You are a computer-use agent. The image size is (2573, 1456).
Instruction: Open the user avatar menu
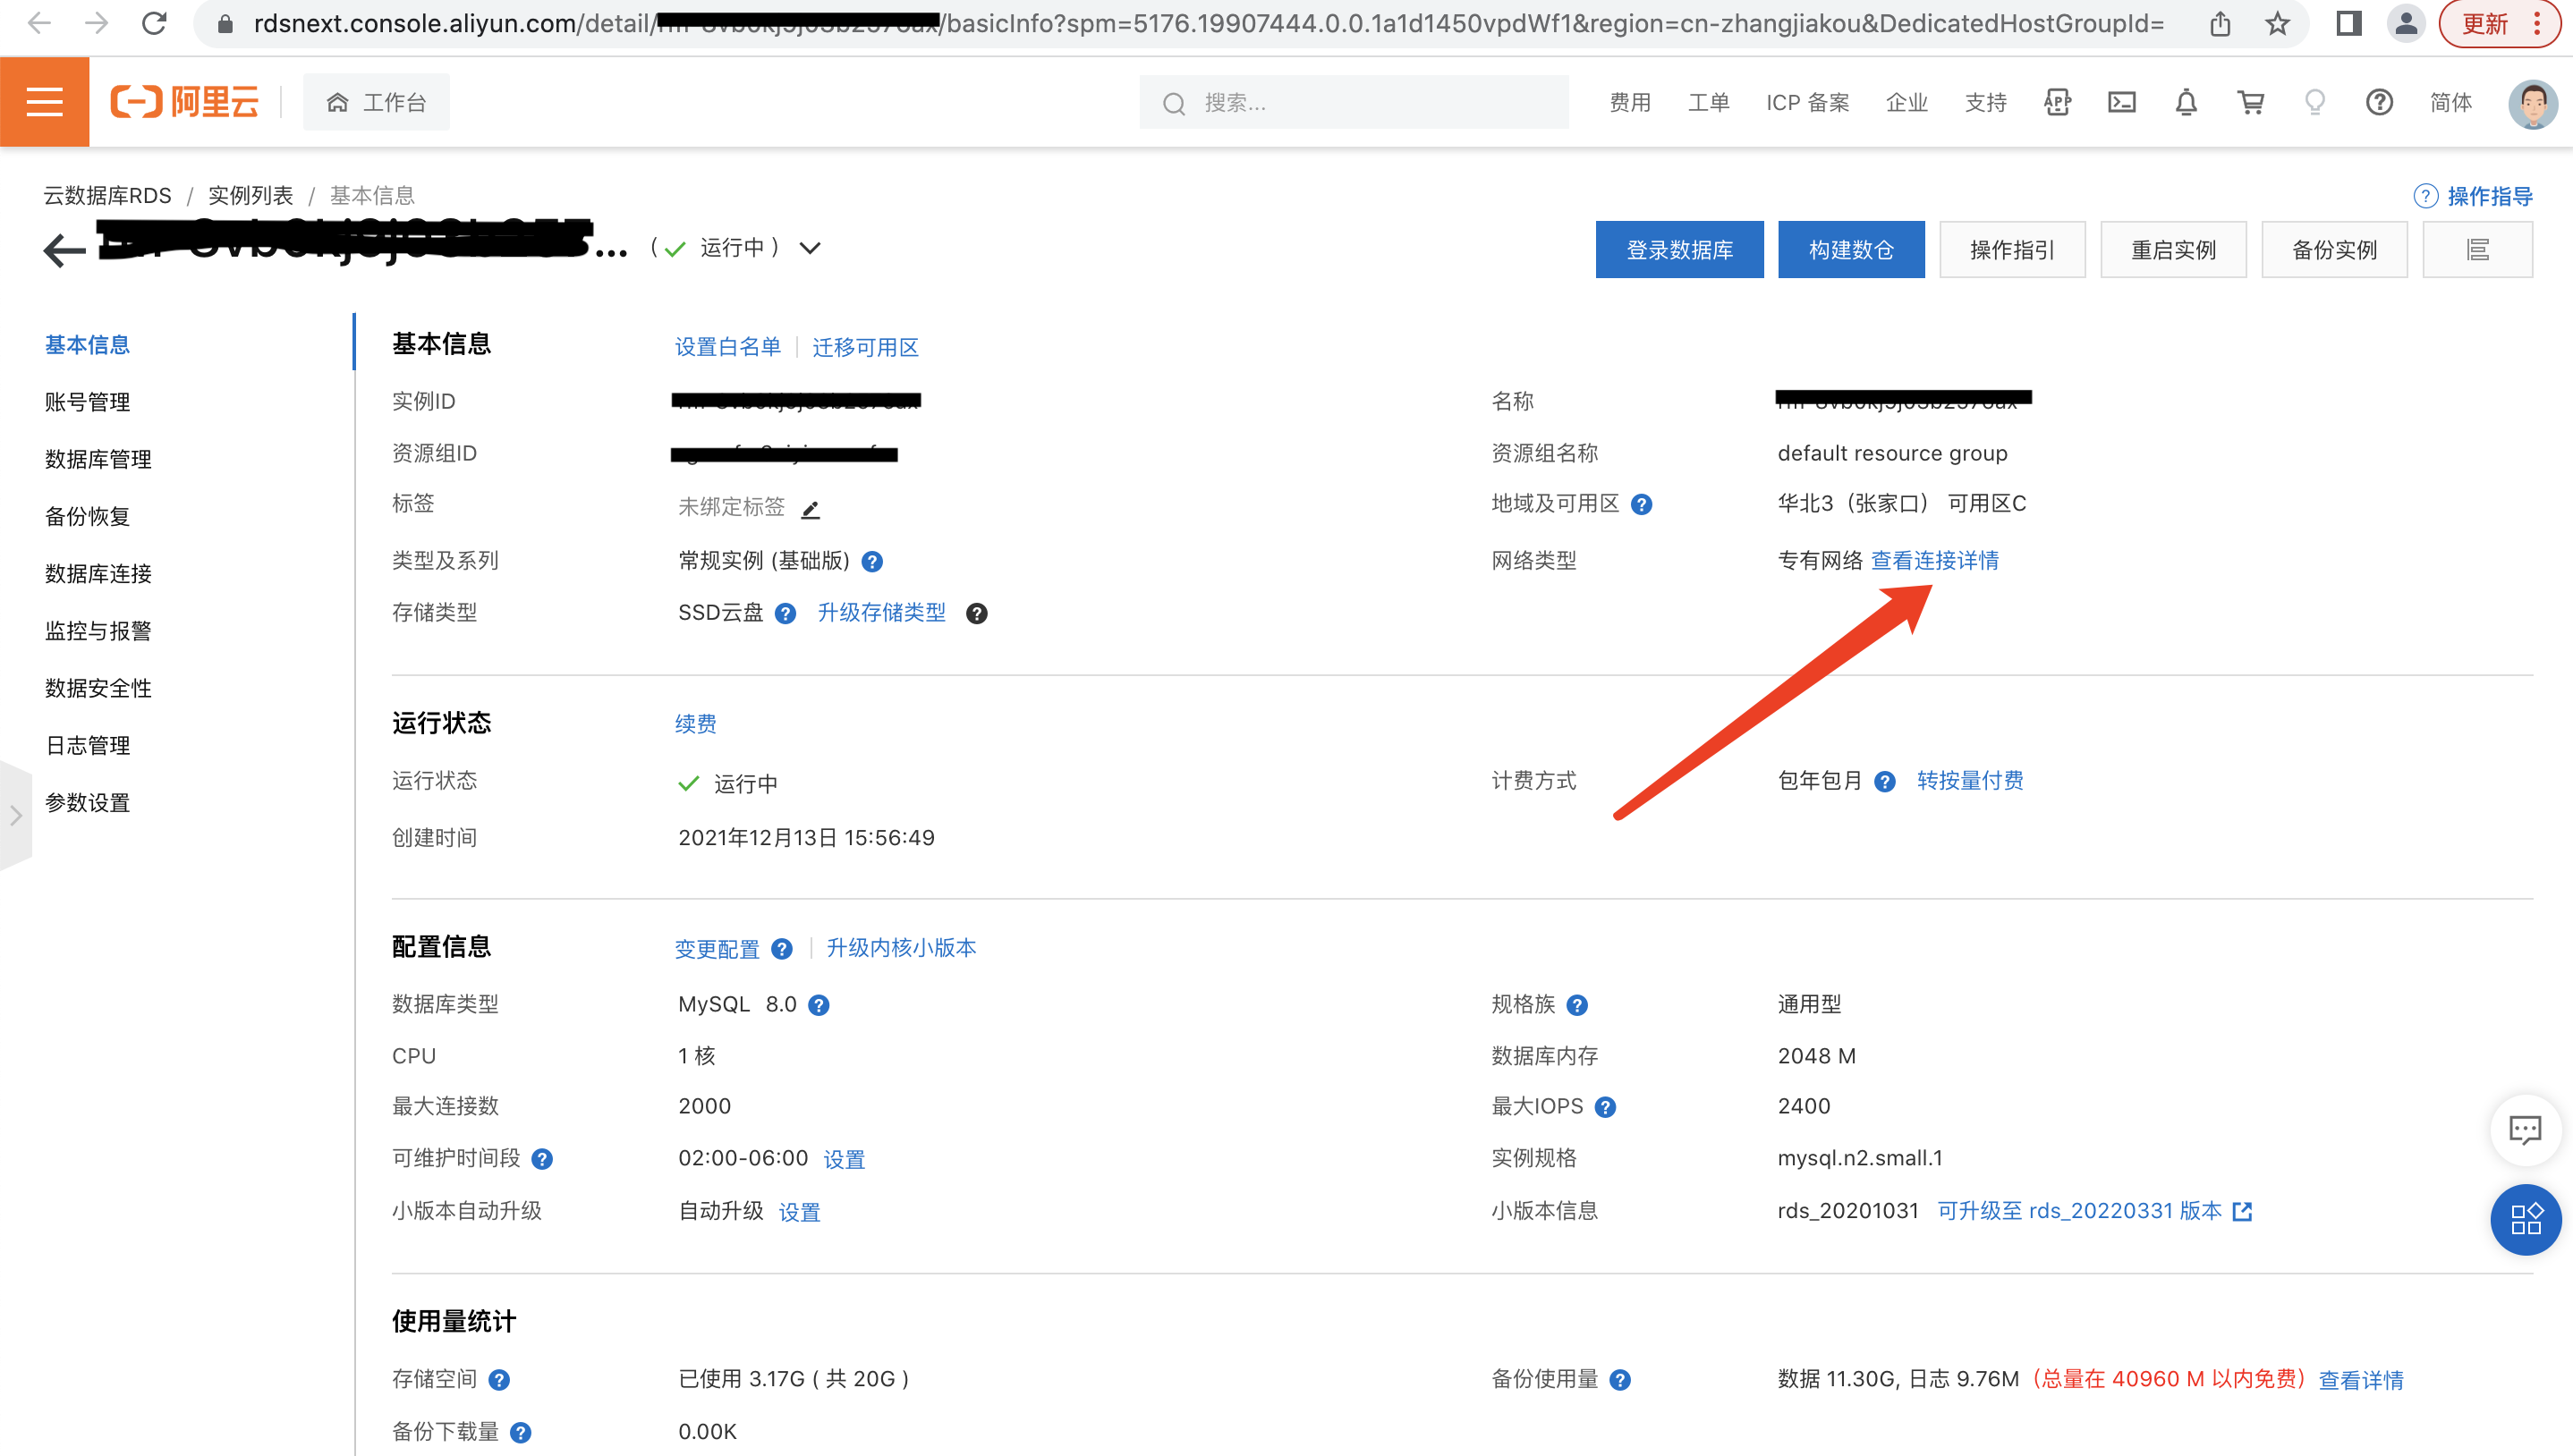coord(2533,102)
